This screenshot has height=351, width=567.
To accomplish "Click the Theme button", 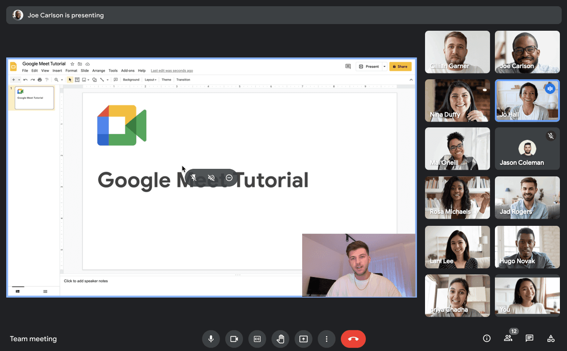I will tap(166, 80).
